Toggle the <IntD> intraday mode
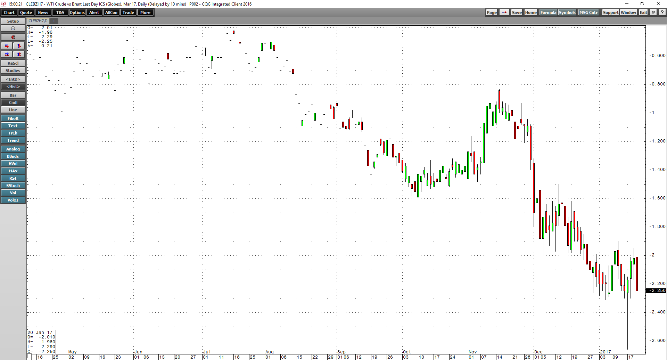The image size is (667, 360). coord(13,79)
